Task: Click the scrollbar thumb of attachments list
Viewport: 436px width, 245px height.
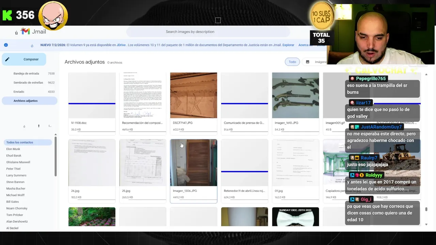Action: coord(426,209)
